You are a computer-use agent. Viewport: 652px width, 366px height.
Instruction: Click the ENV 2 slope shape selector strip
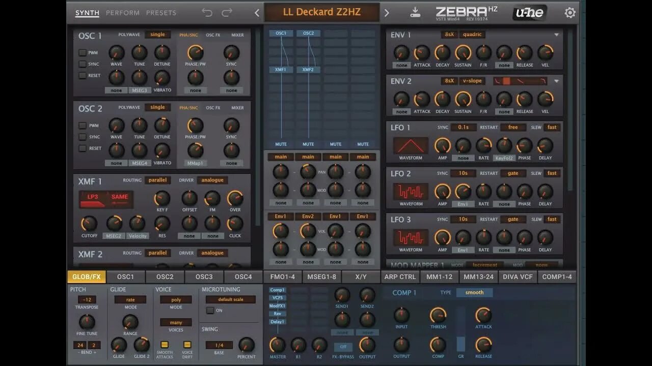tap(520, 81)
